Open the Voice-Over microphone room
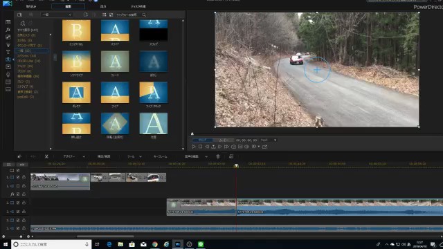The width and height of the screenshot is (443, 249). coord(8,74)
